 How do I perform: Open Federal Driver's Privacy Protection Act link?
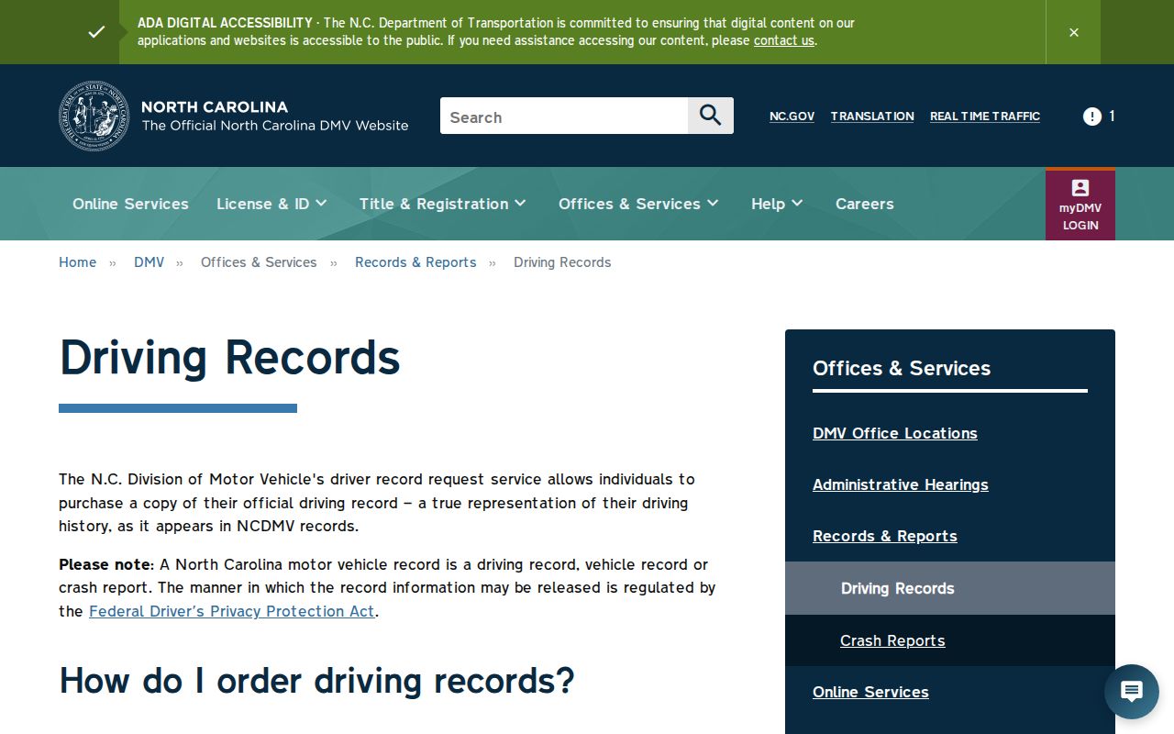[232, 611]
